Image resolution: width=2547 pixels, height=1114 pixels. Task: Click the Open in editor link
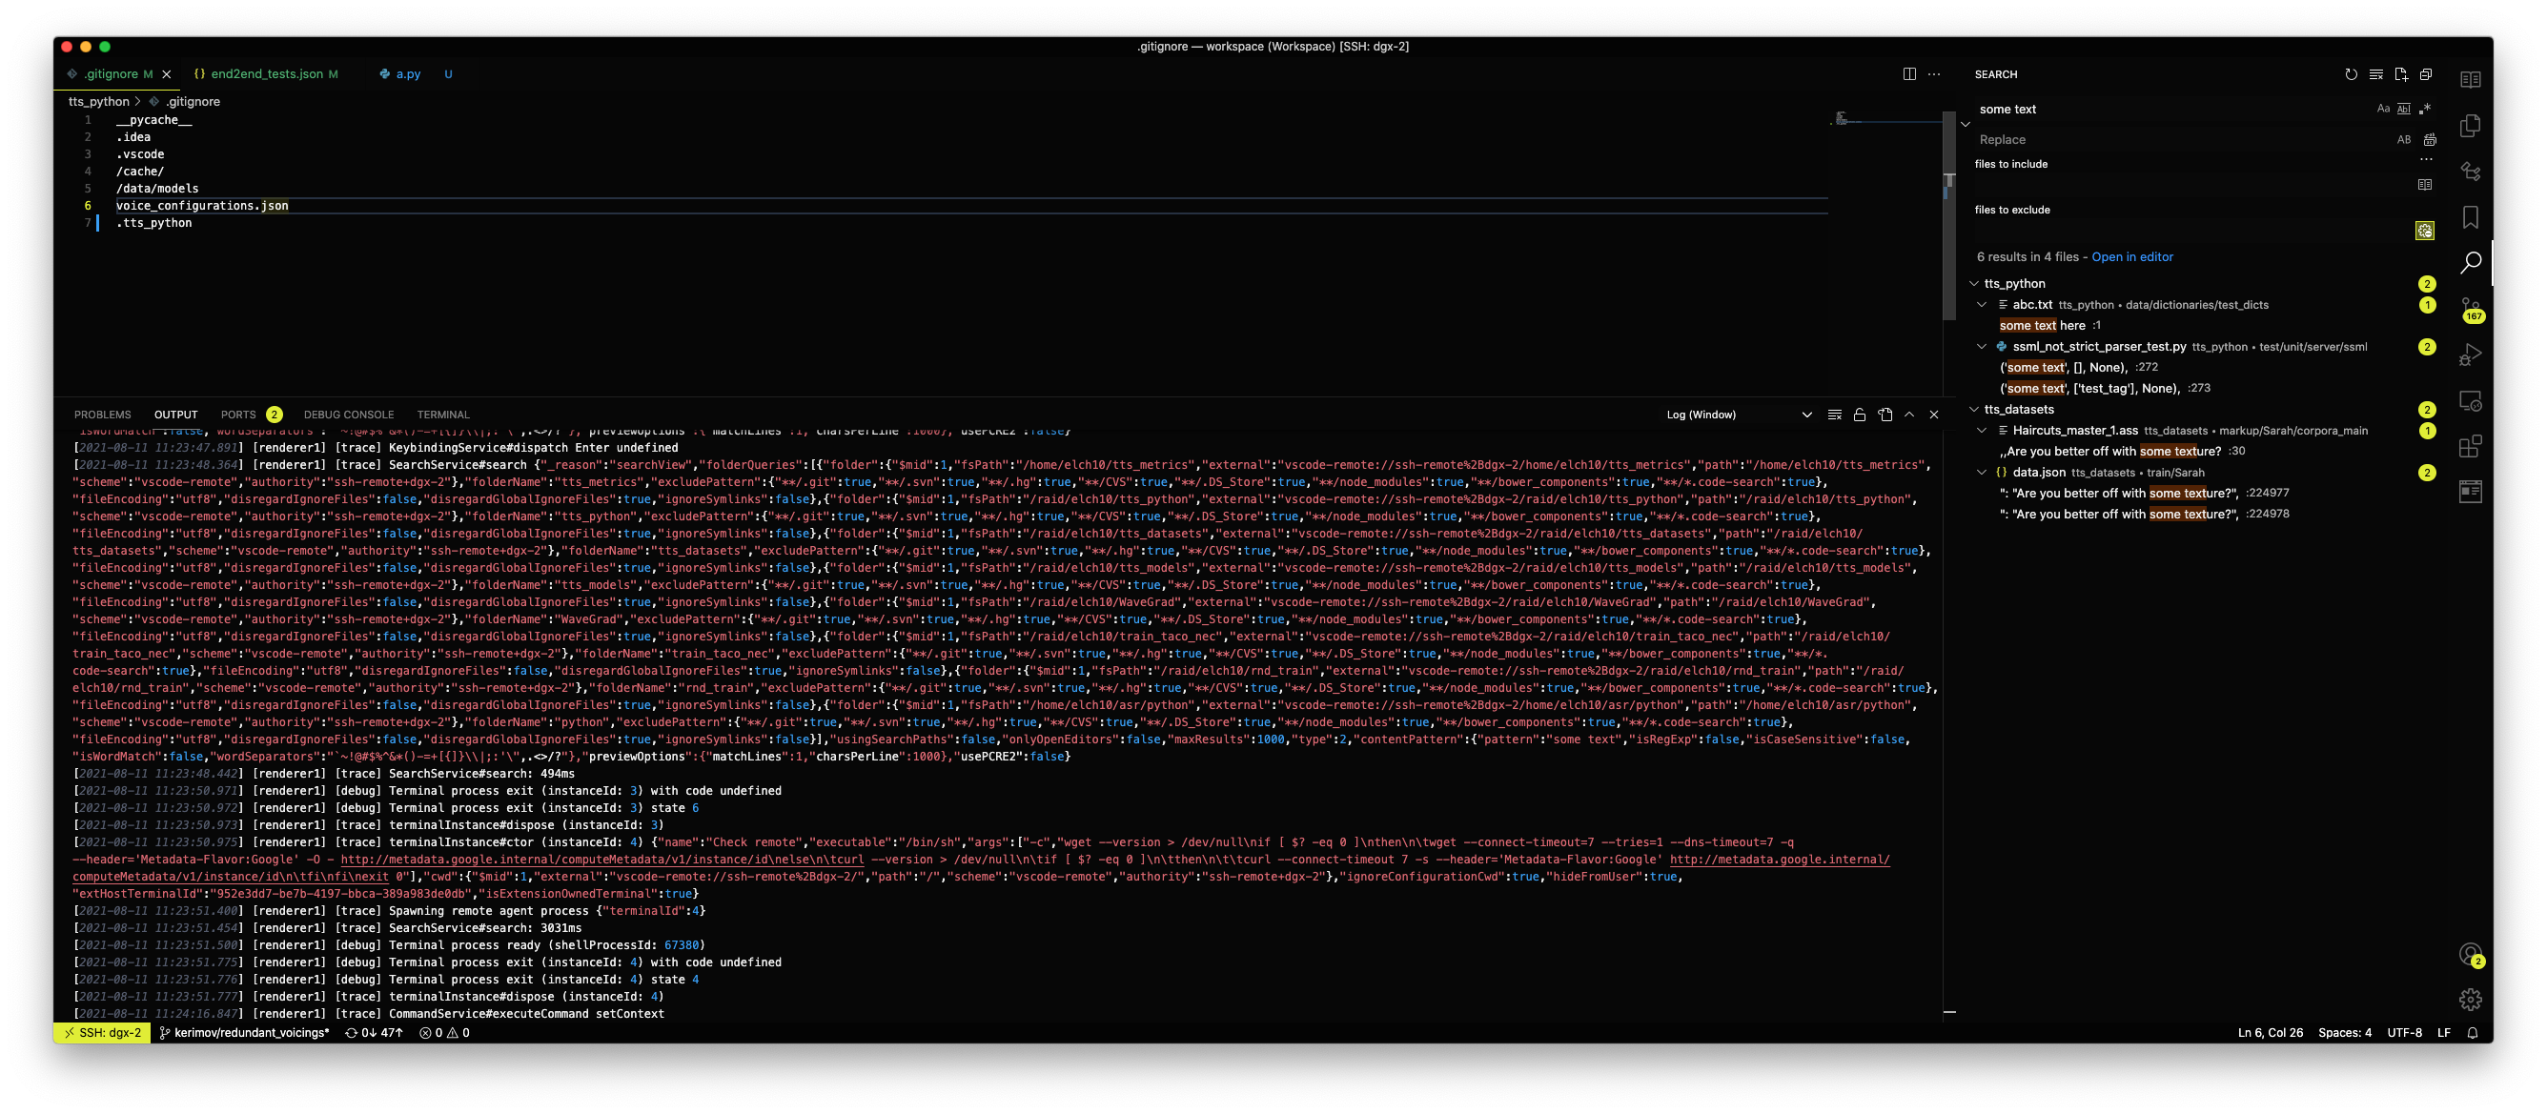coord(2131,257)
